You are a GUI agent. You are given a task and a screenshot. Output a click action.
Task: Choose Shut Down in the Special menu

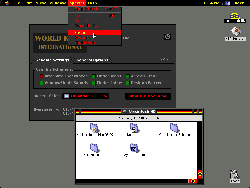[95, 43]
